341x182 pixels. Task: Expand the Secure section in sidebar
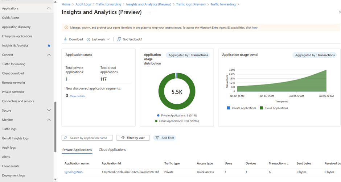[x=49, y=110]
